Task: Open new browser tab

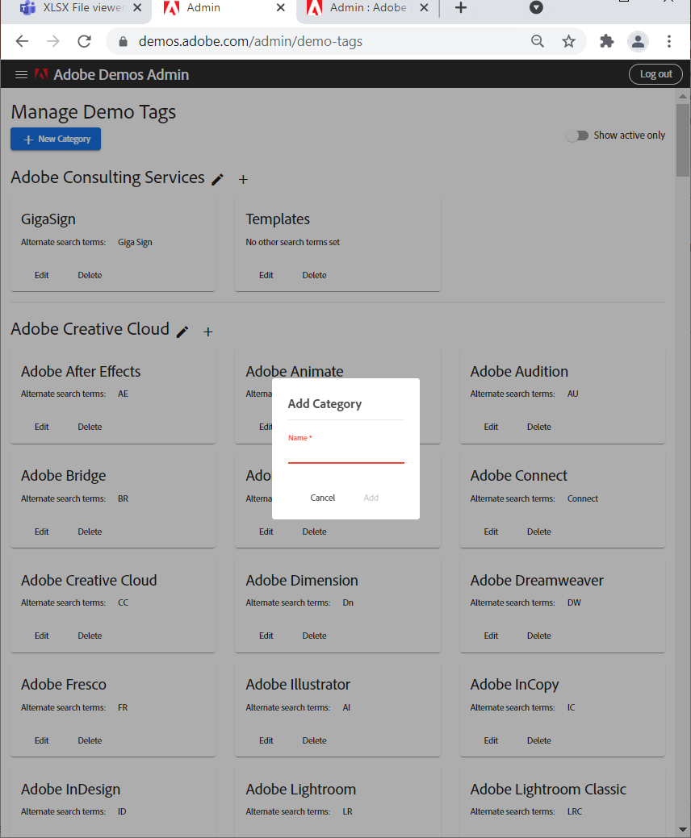Action: (x=460, y=7)
